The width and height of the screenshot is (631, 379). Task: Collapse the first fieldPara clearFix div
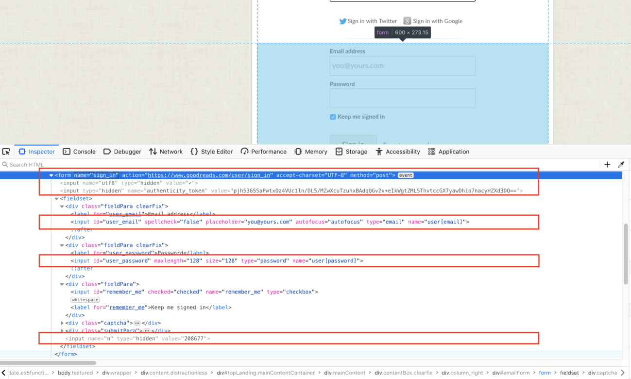tap(62, 207)
